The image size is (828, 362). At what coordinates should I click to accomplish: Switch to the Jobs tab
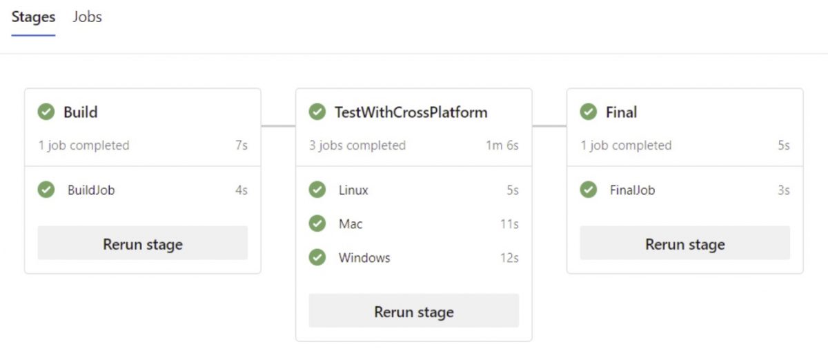[x=87, y=17]
